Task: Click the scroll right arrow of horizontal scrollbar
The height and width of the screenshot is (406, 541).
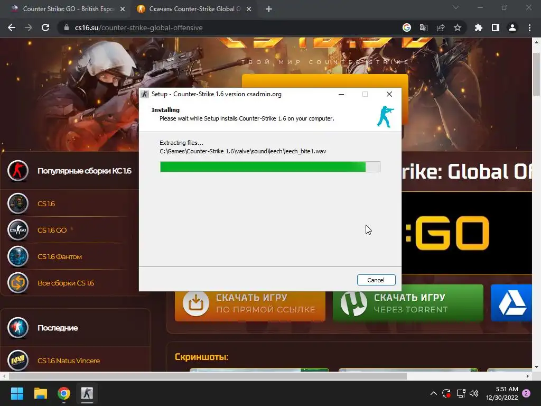Action: pos(528,376)
